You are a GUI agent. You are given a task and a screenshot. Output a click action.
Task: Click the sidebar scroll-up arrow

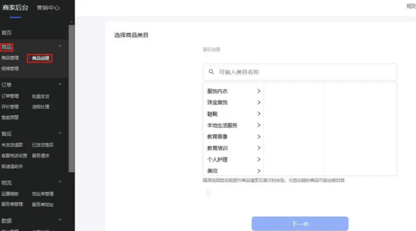[71, 22]
